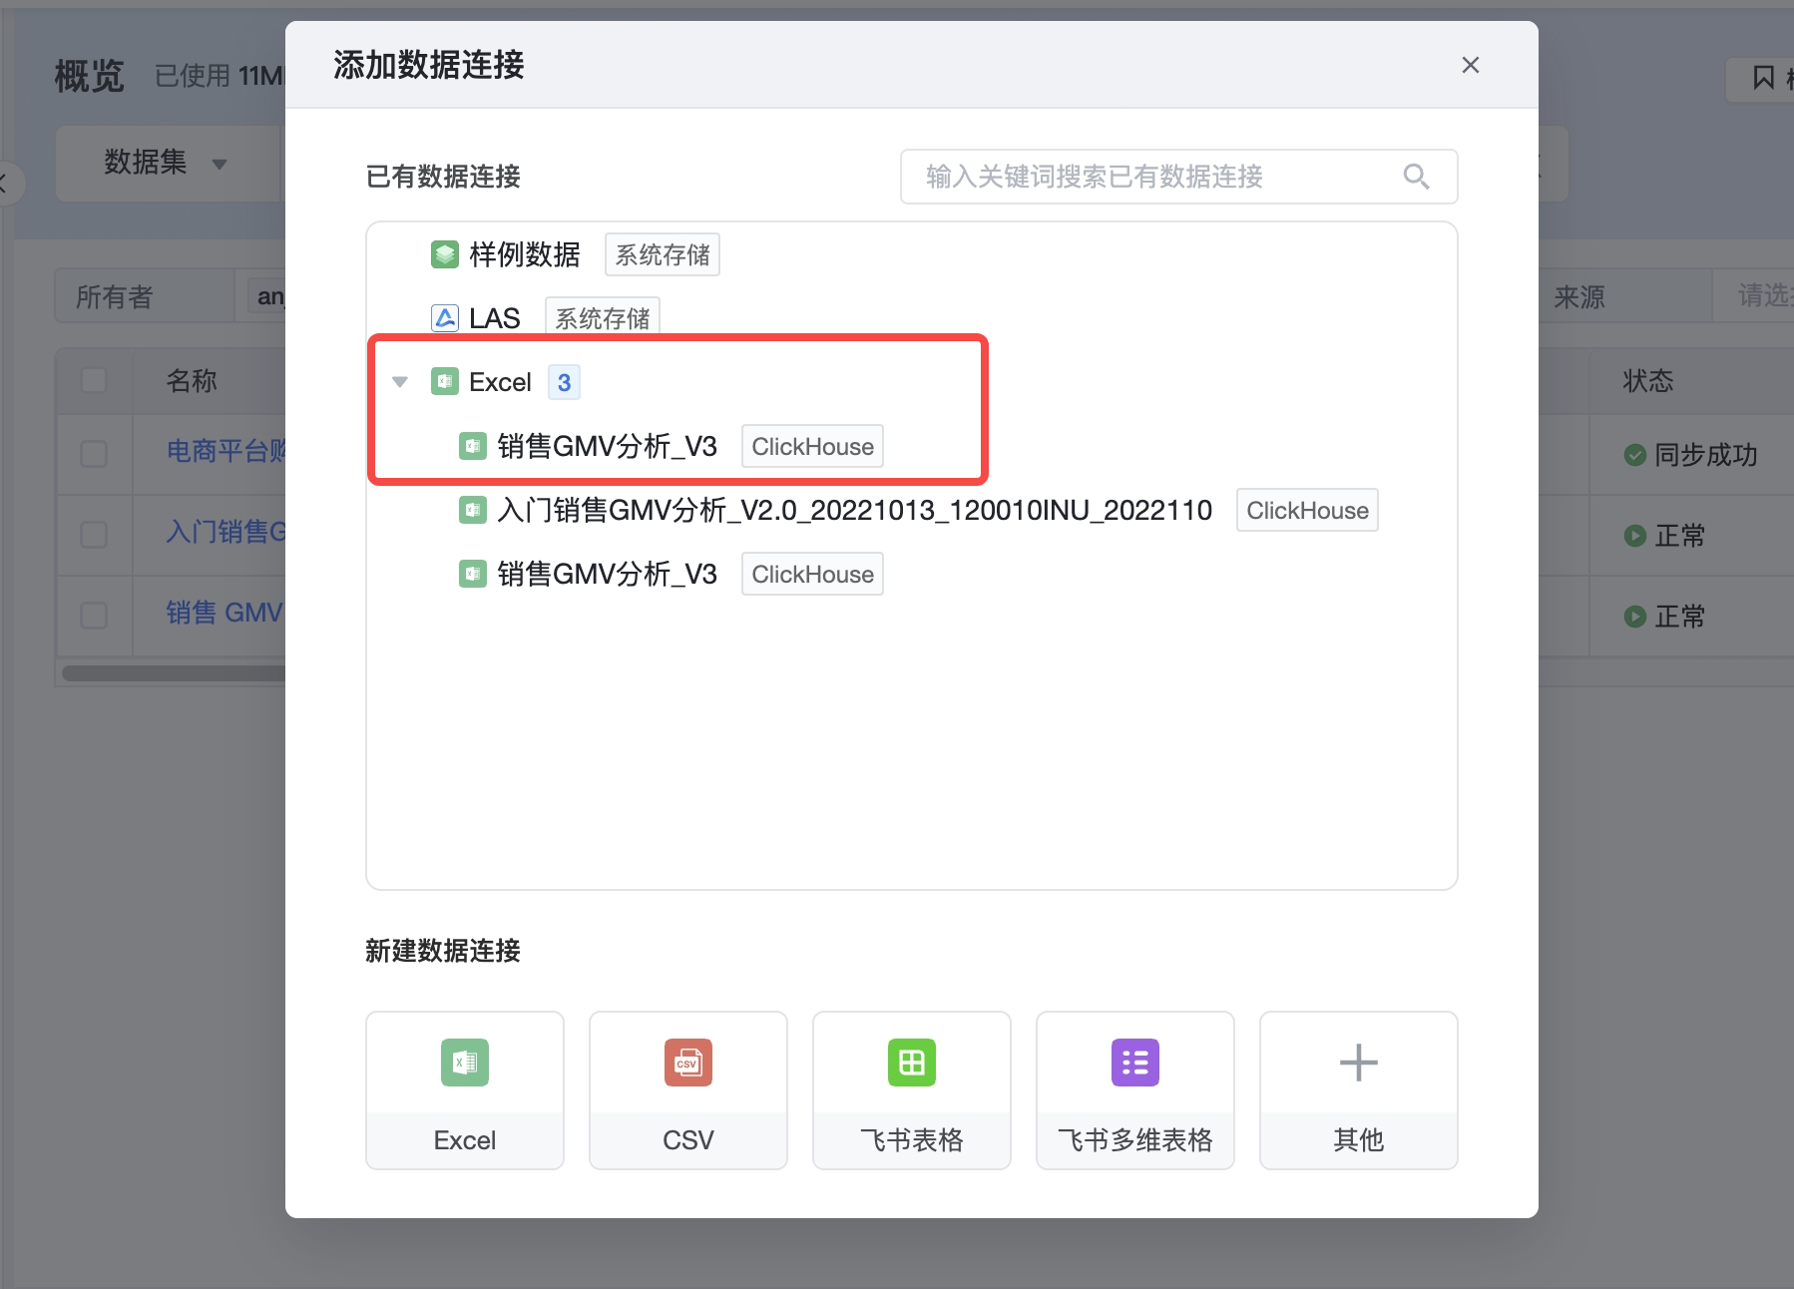Click the green 样例数据 stack icon
This screenshot has width=1794, height=1289.
[x=445, y=254]
